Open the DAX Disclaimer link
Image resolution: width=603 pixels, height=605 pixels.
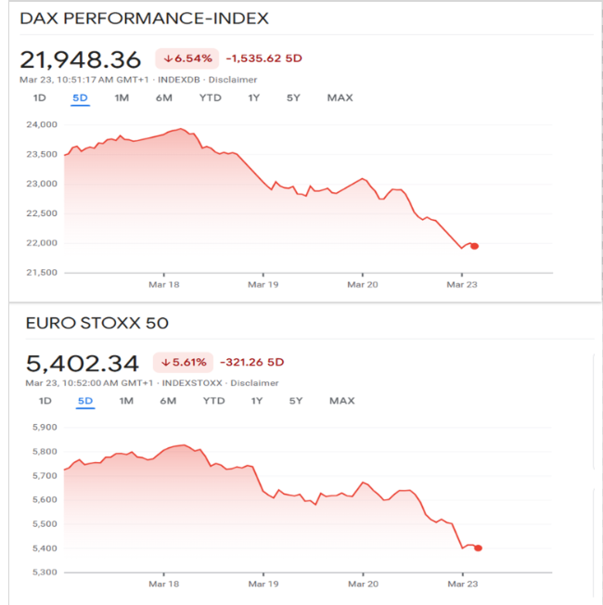pyautogui.click(x=232, y=80)
